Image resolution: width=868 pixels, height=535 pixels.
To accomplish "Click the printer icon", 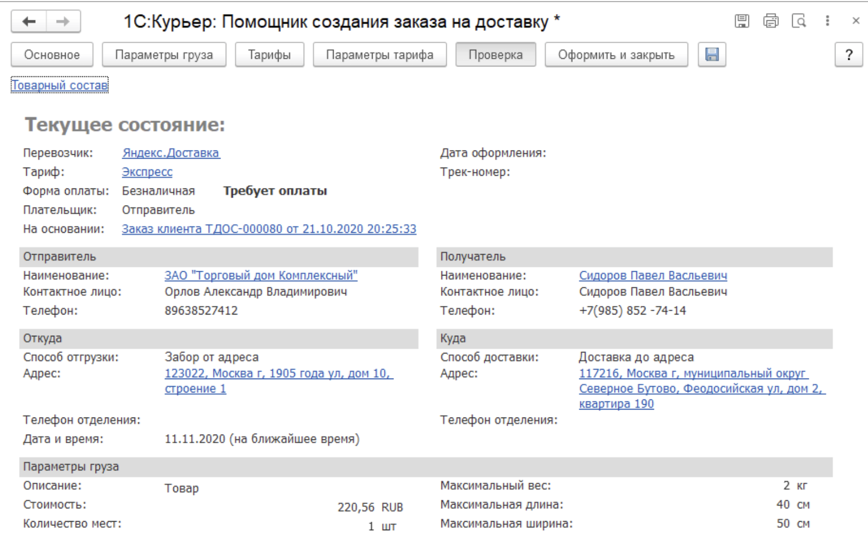I will [x=770, y=21].
